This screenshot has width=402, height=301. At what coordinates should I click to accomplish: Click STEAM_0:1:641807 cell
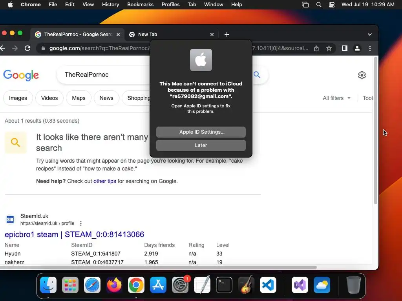96,254
